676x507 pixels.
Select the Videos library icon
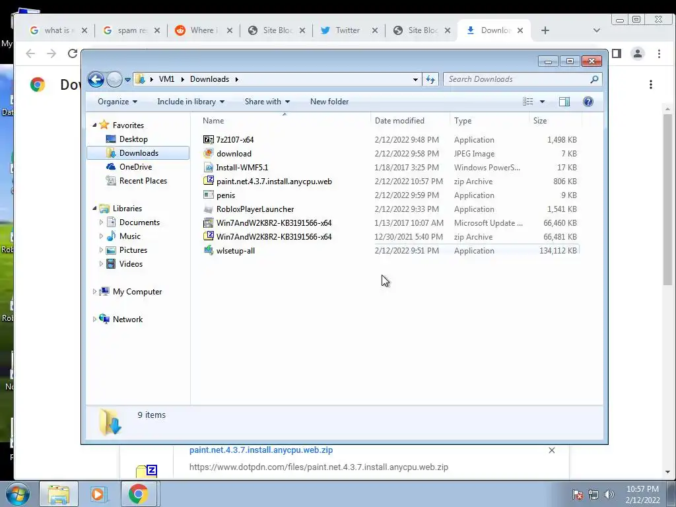111,264
